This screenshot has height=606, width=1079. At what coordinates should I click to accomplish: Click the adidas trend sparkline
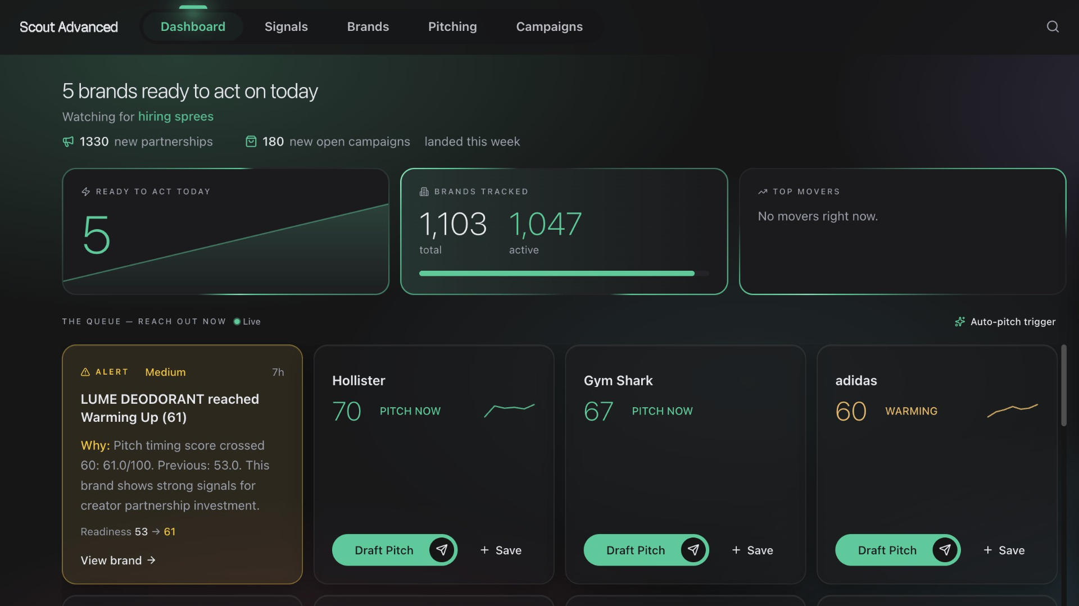1013,411
